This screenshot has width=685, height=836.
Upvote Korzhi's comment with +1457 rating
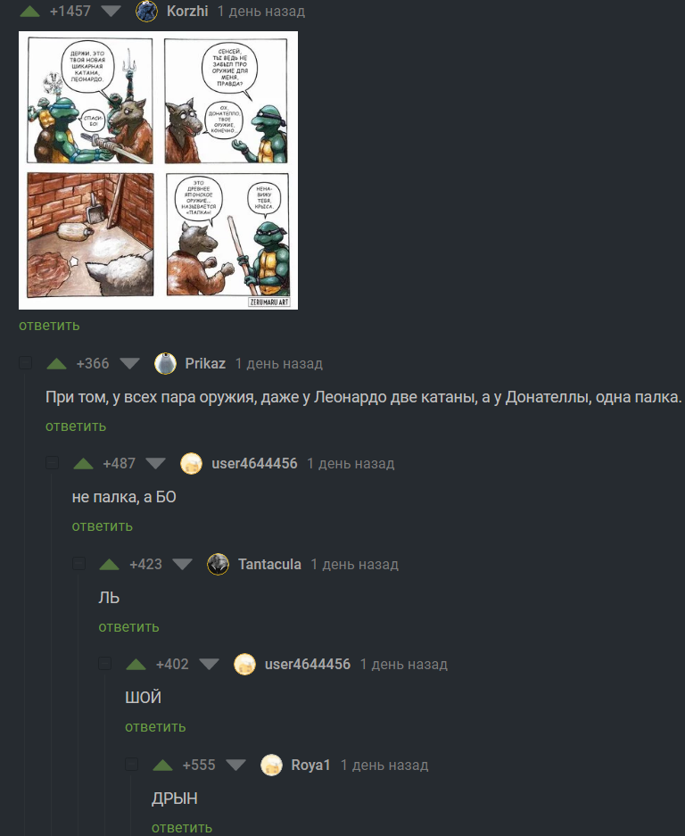(29, 12)
